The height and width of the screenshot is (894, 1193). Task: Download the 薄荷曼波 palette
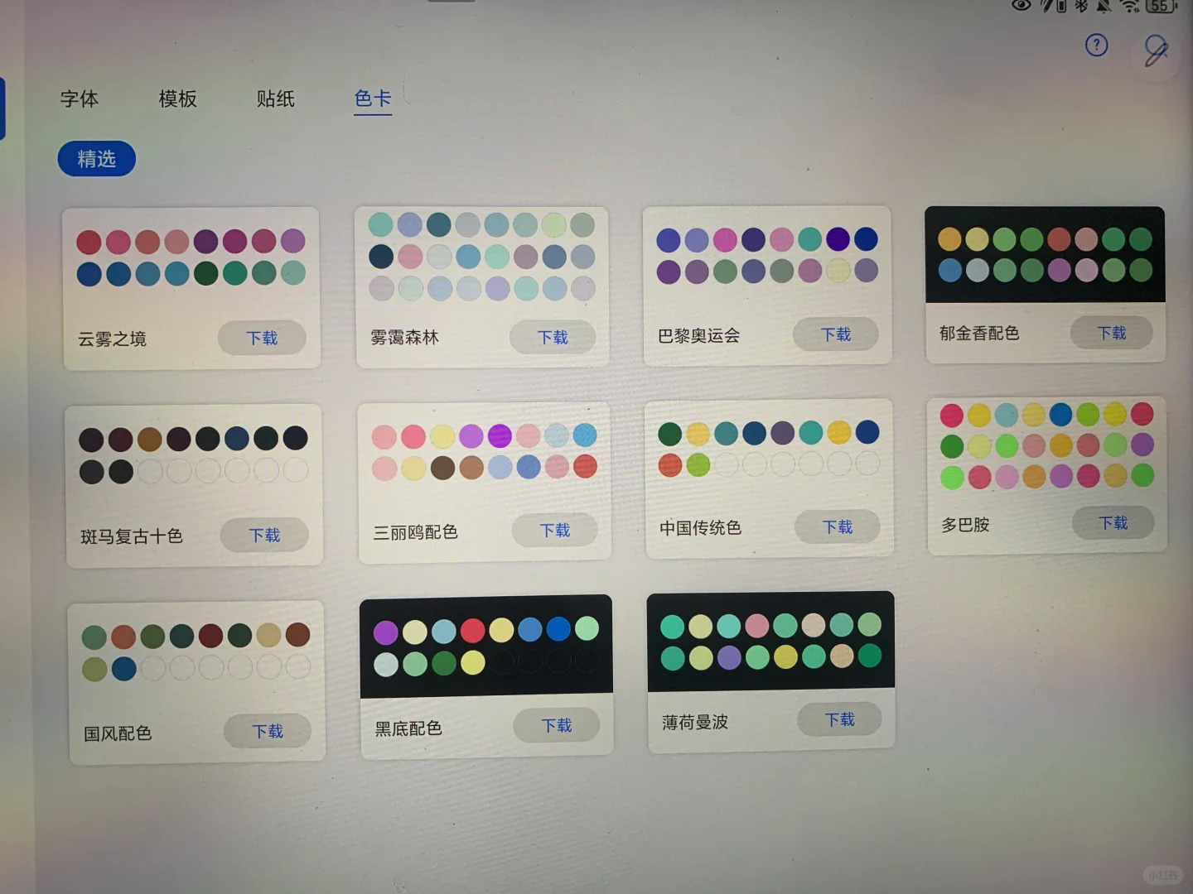pos(840,719)
